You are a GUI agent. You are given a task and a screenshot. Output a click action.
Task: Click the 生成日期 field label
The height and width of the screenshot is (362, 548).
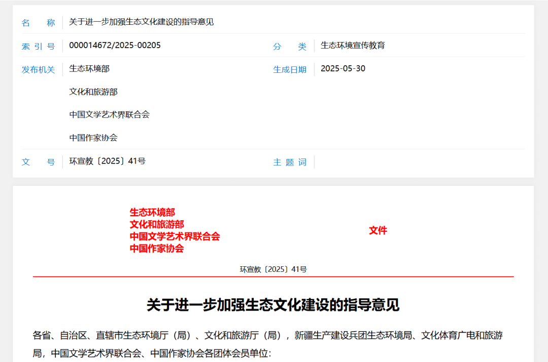290,70
